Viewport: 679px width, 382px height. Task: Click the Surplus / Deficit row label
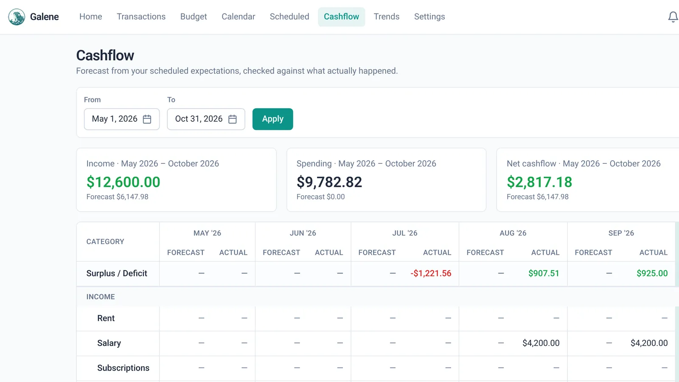click(117, 274)
